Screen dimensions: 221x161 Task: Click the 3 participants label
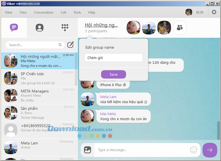point(96,31)
